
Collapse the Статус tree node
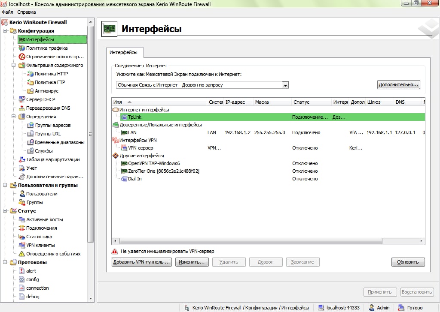5,211
